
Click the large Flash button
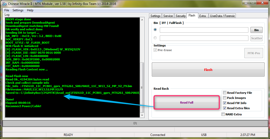pyautogui.click(x=208, y=70)
